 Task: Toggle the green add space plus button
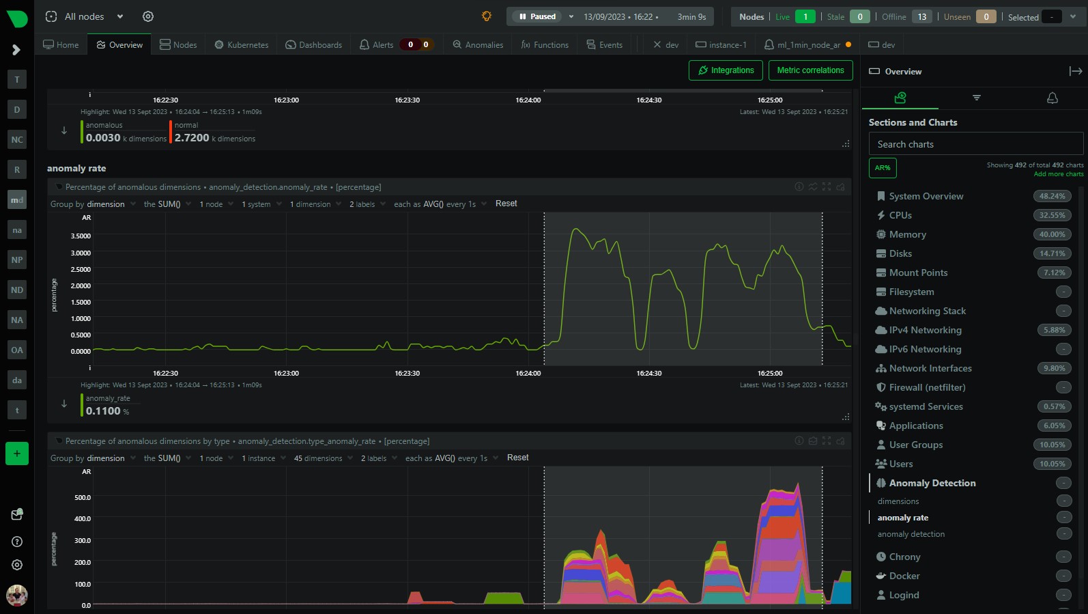17,453
